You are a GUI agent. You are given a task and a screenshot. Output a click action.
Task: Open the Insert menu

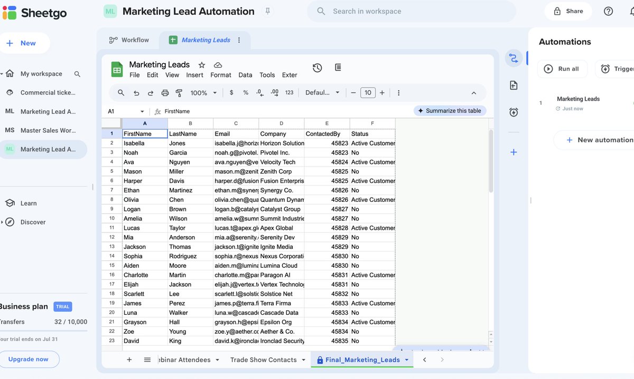tap(195, 75)
